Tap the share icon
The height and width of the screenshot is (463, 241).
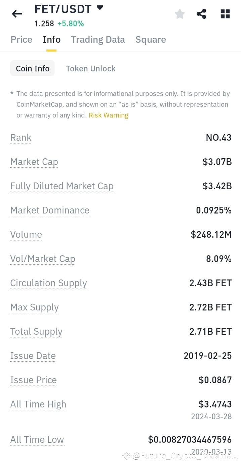(x=201, y=14)
